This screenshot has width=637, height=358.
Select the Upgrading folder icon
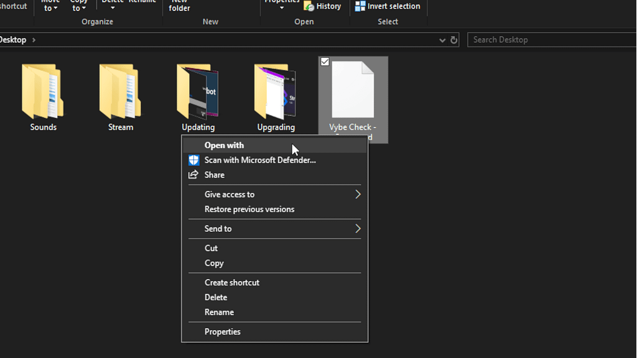coord(276,92)
